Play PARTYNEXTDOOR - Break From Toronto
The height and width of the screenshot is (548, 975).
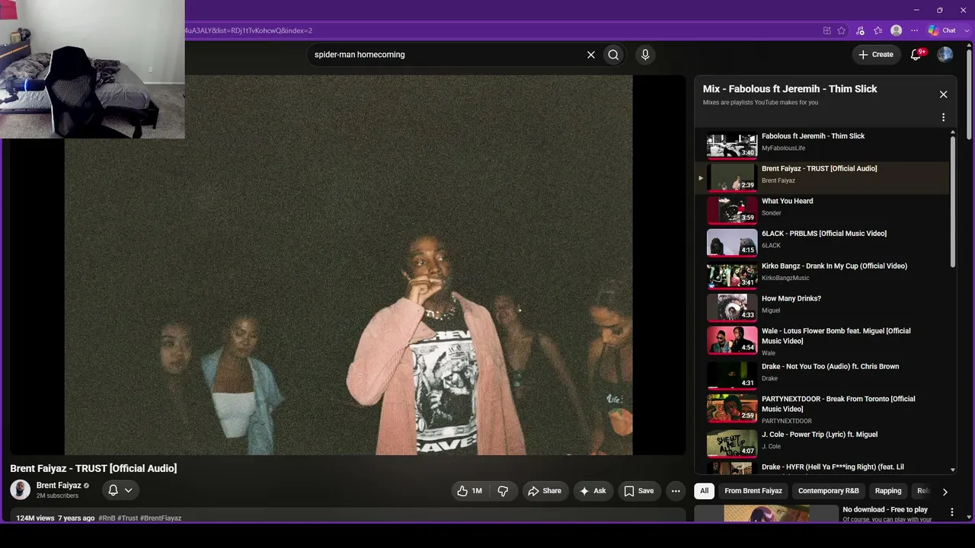click(x=823, y=409)
